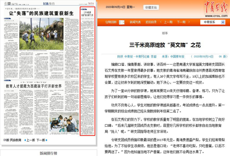Click the 新闻排行榜 panel heading
This screenshot has height=156, width=230.
[48, 153]
